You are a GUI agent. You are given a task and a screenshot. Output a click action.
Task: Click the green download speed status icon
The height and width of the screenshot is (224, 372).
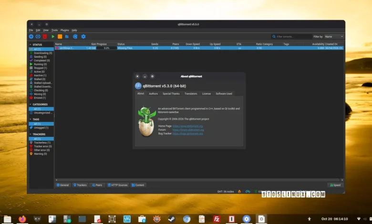(x=256, y=192)
